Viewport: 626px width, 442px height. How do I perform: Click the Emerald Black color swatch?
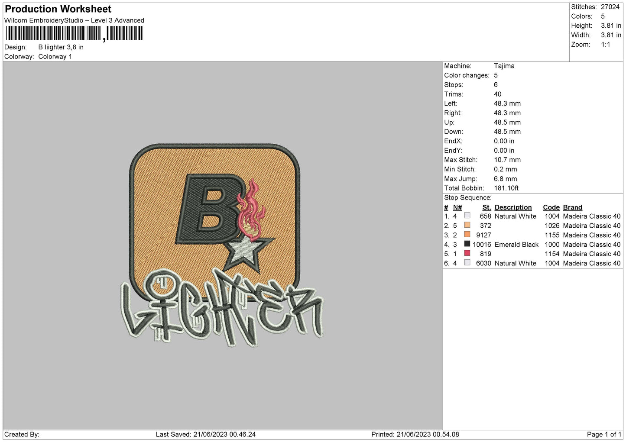click(x=467, y=244)
